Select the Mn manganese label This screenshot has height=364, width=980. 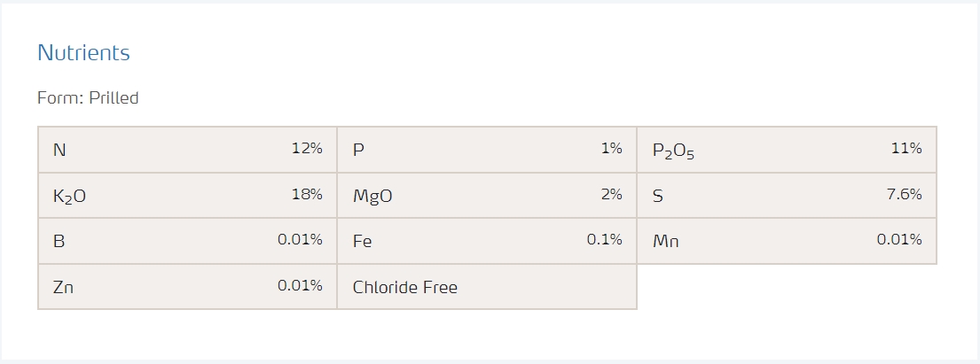(665, 241)
